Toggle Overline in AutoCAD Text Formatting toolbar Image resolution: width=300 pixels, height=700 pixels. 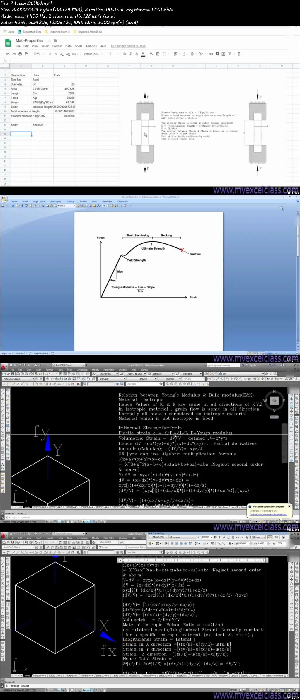(233, 537)
